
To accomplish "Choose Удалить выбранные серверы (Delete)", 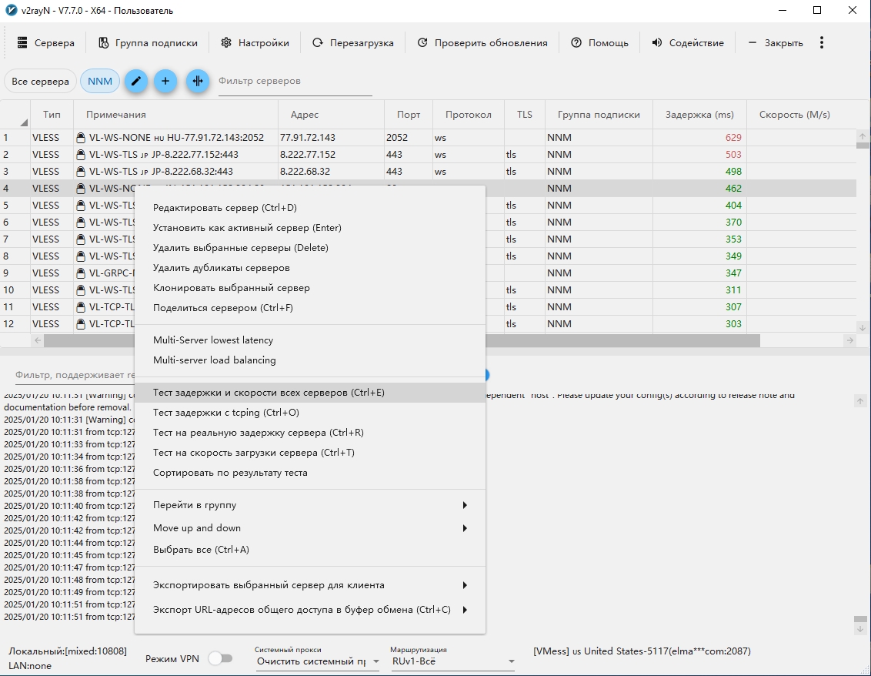I will pyautogui.click(x=310, y=248).
